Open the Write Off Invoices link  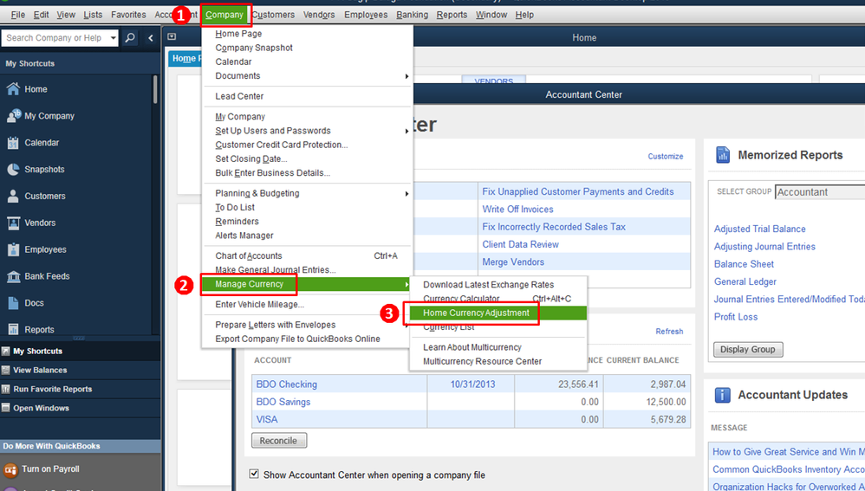pos(517,210)
